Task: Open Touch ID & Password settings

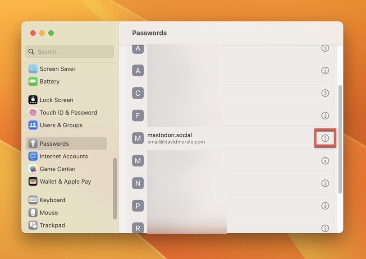Action: 66,112
